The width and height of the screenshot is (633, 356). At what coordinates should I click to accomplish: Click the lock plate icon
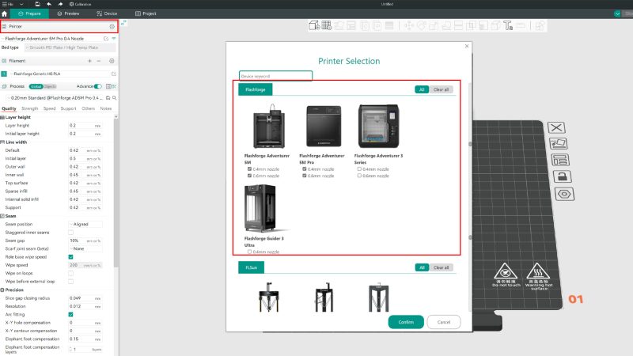pos(563,176)
